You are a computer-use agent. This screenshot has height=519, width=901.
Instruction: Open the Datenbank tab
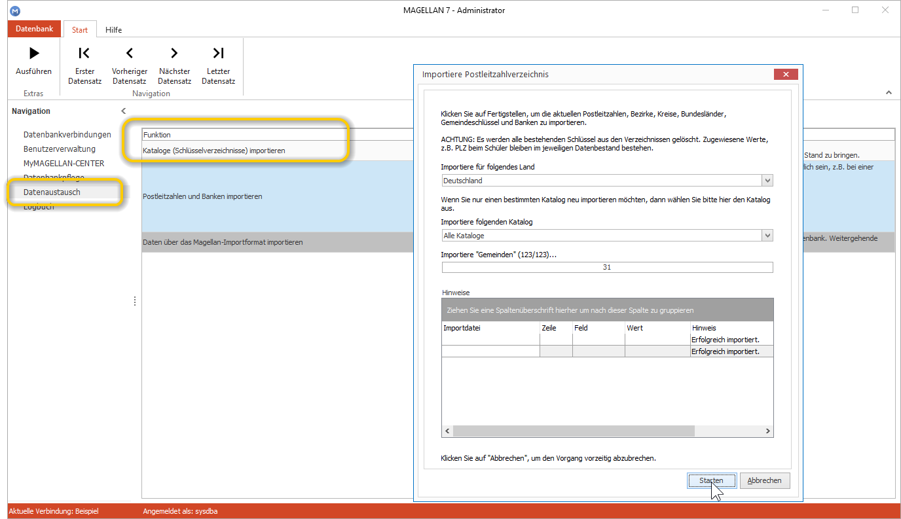tap(34, 29)
